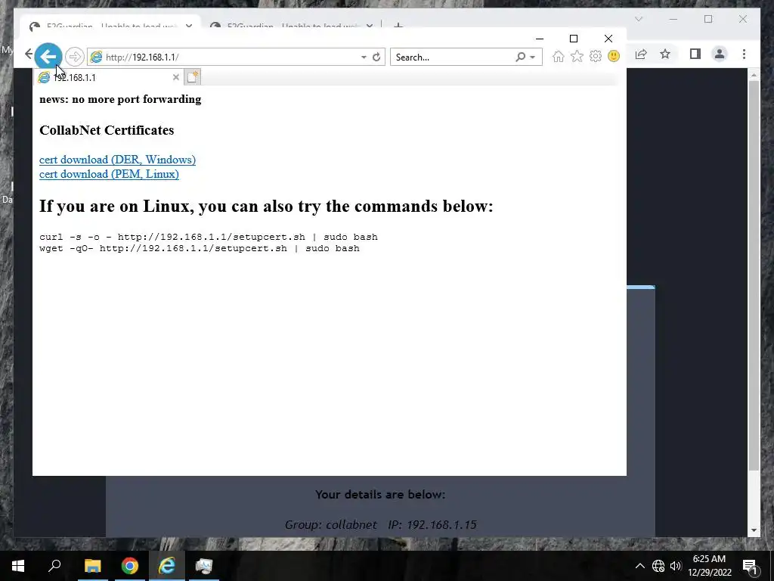Open the address bar autocomplete dropdown arrow
774x581 pixels.
(x=364, y=57)
